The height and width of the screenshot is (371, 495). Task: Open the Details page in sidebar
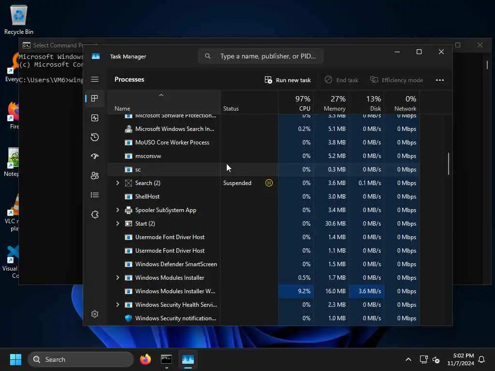coord(95,195)
